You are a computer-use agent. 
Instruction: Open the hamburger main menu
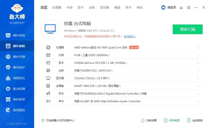[189, 7]
